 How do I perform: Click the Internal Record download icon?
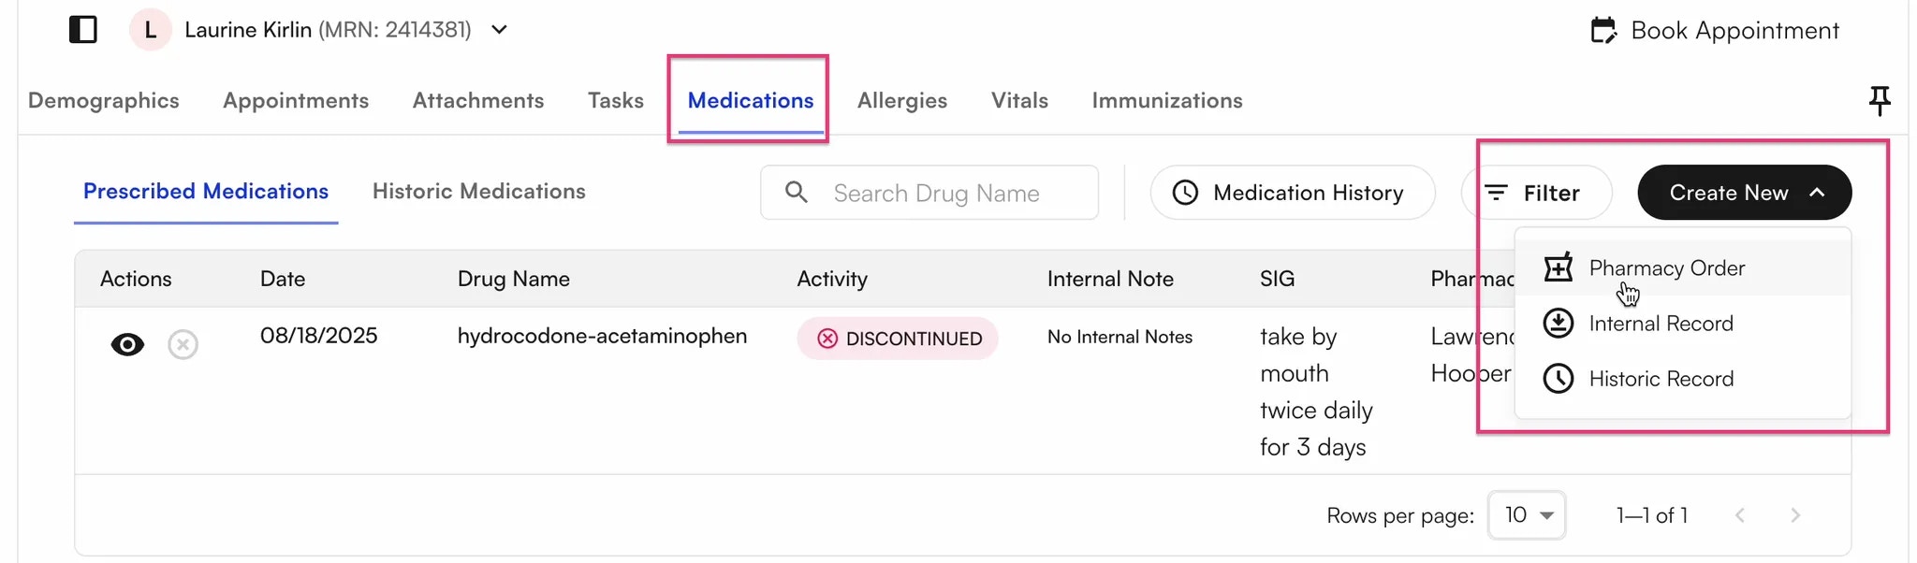(1558, 323)
